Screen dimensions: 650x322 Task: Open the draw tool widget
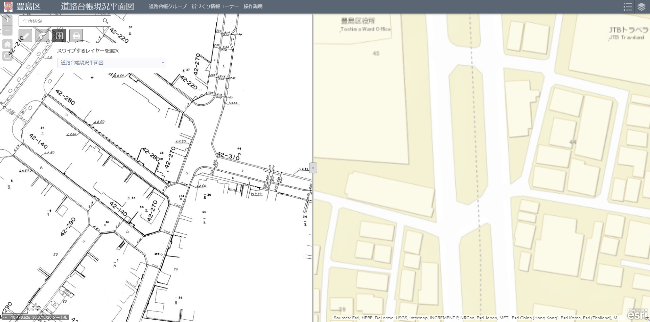[42, 36]
